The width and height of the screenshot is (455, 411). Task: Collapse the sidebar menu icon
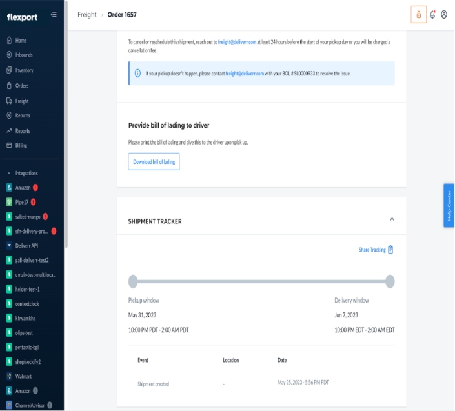[54, 14]
